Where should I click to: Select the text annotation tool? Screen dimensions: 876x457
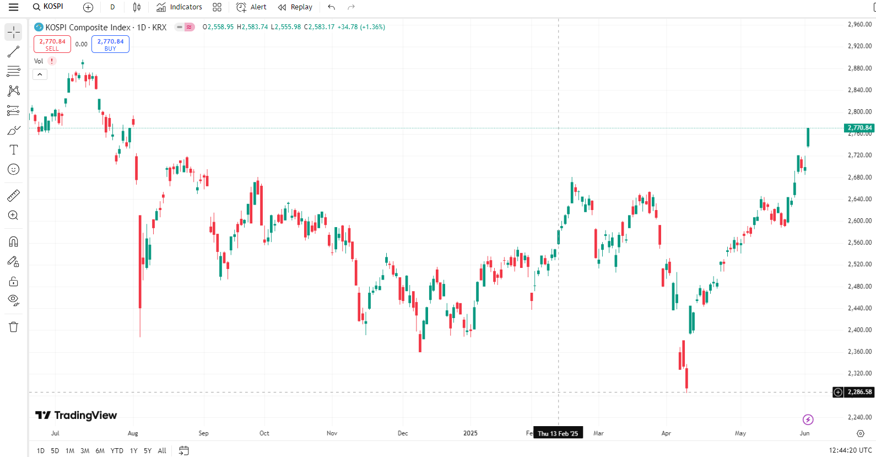pos(13,150)
